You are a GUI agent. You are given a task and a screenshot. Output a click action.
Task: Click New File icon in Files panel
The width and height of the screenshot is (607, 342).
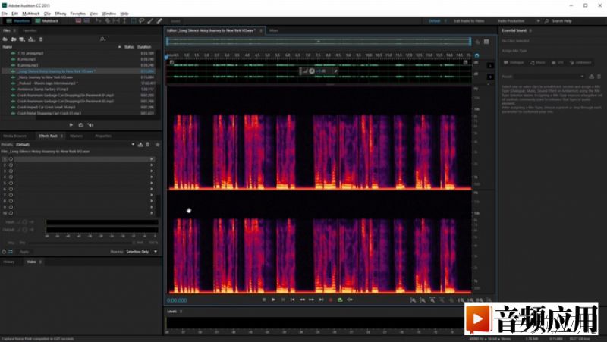pyautogui.click(x=22, y=39)
